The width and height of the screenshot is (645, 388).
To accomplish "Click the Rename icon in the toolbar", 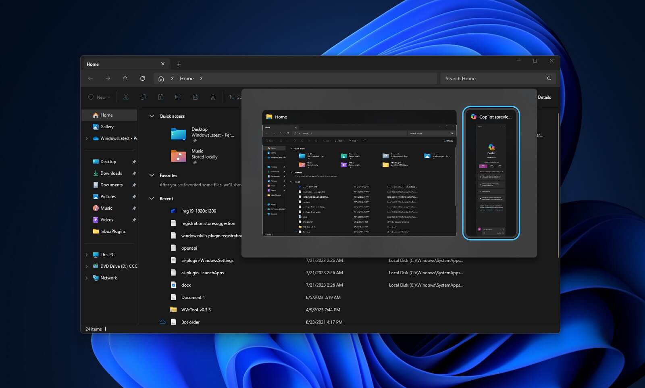I will pos(178,97).
